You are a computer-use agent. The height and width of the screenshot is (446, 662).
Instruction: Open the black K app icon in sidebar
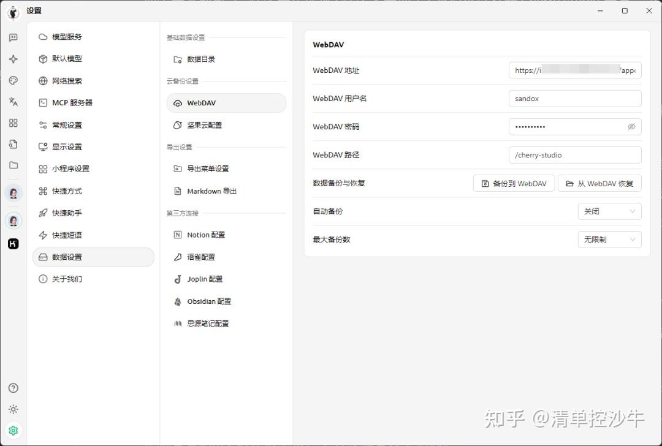point(13,243)
